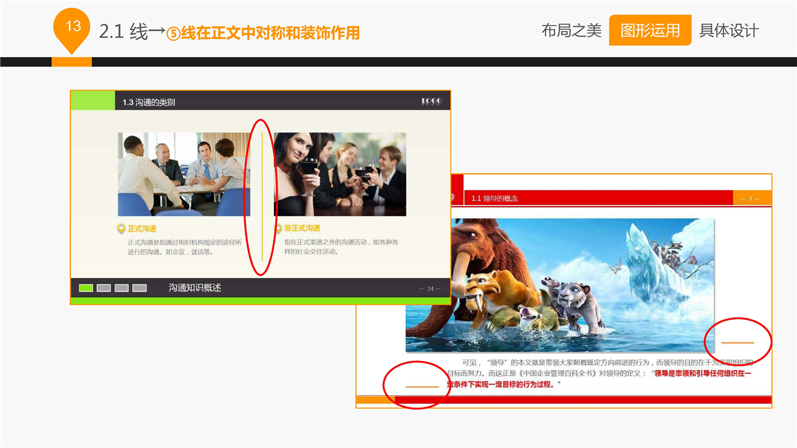Click the vertical divider line inside red ellipse
This screenshot has height=448, width=797.
262,196
